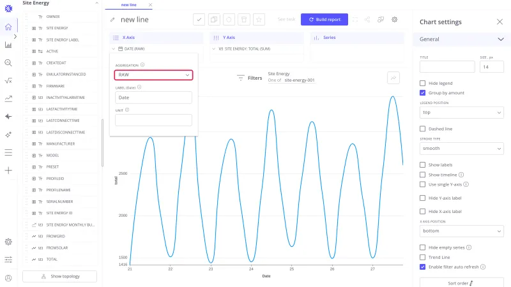The width and height of the screenshot is (511, 287).
Task: Click the See task link
Action: coord(286,20)
